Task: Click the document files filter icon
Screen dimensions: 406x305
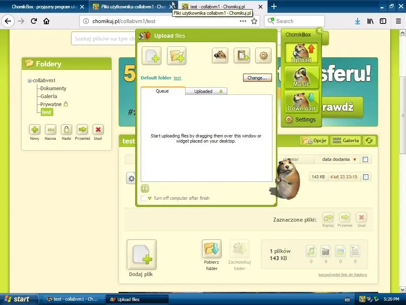Action: (355, 251)
